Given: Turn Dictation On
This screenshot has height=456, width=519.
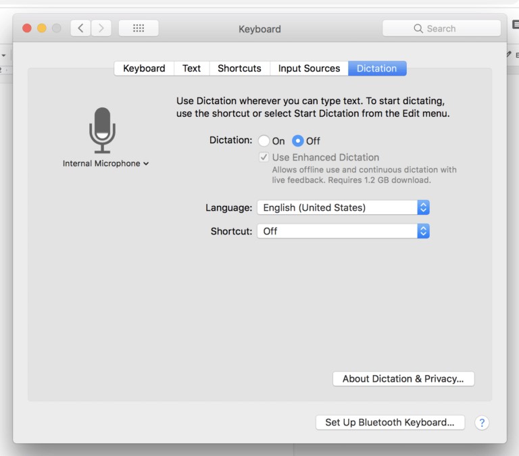Looking at the screenshot, I should pos(264,141).
